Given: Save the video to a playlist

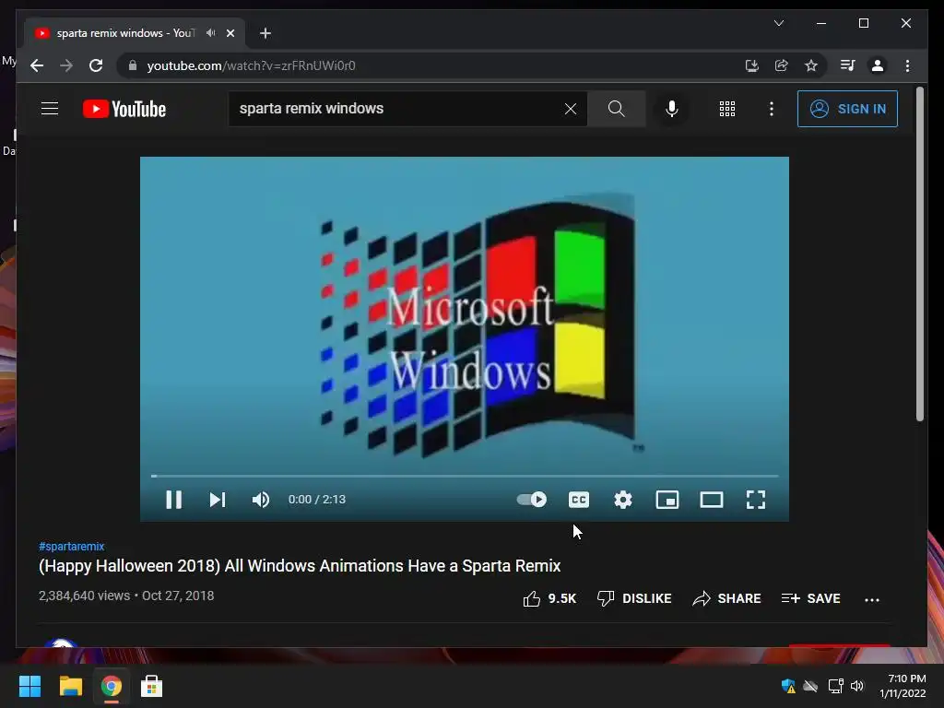Looking at the screenshot, I should pos(810,598).
